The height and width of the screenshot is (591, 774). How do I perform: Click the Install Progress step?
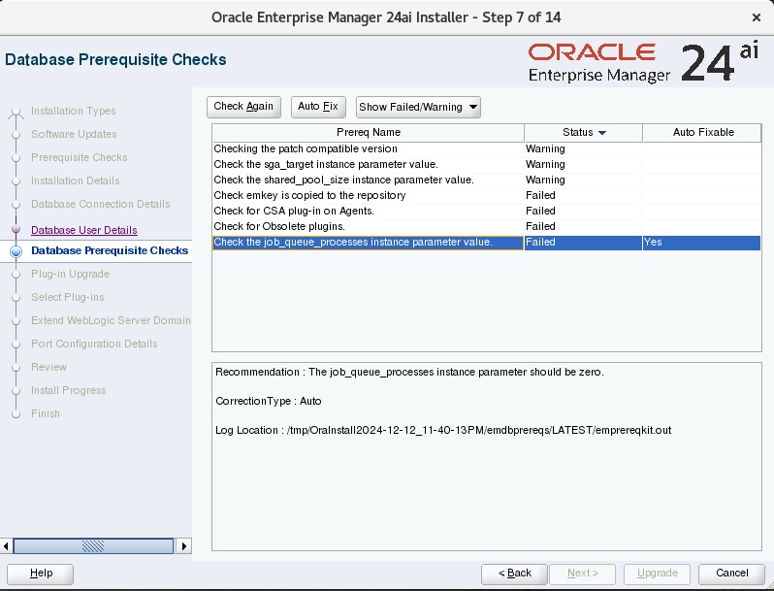click(69, 390)
